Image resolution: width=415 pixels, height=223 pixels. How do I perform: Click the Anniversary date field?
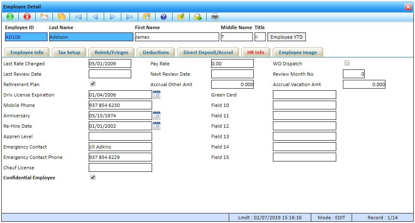click(120, 116)
